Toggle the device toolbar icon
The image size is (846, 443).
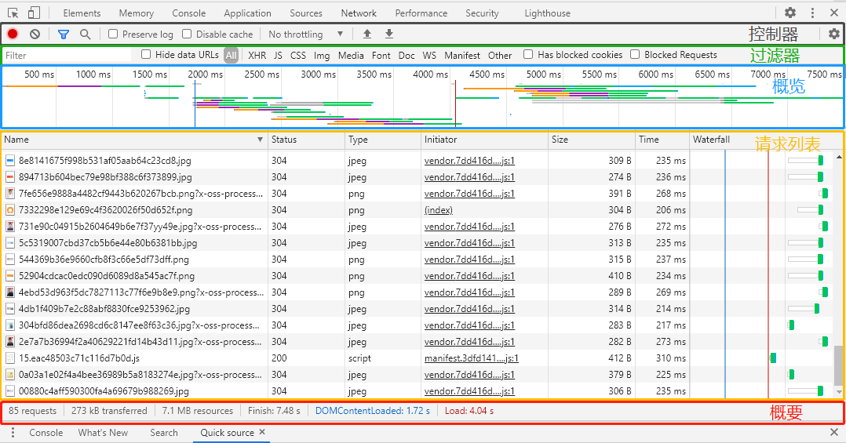click(34, 13)
